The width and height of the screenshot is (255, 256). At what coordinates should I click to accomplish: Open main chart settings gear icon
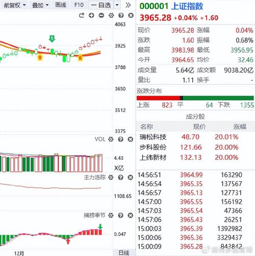[x=111, y=15]
